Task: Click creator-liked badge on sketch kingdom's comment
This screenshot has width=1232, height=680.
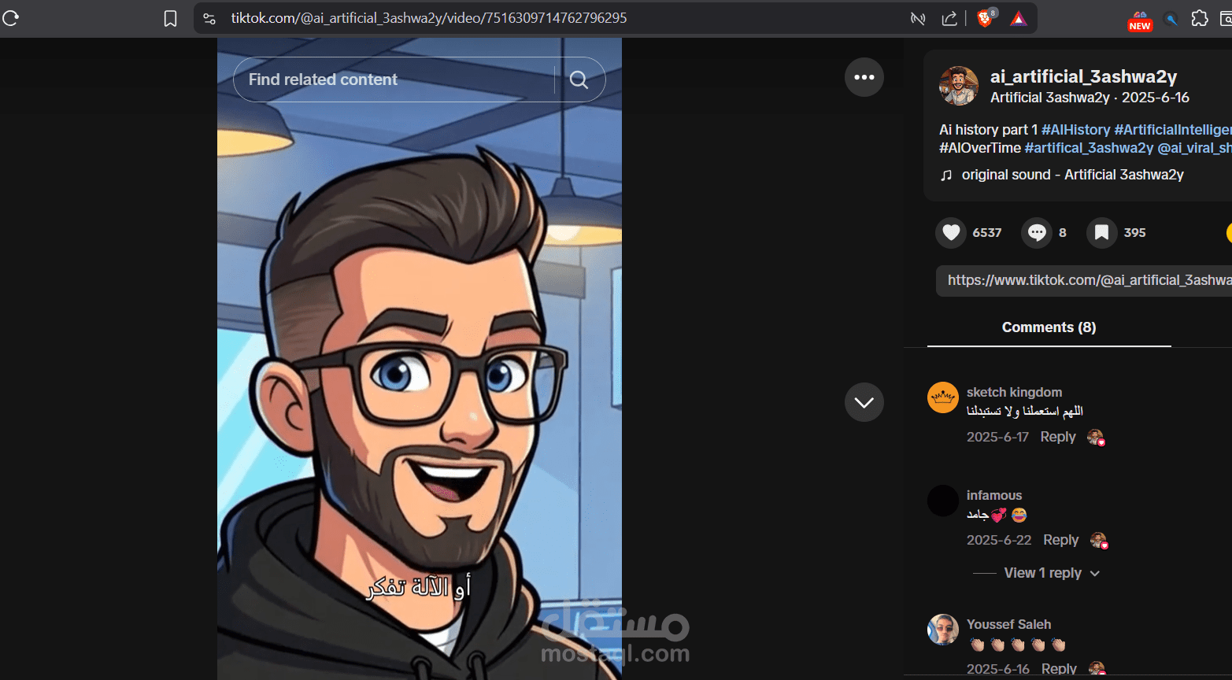Action: tap(1096, 438)
